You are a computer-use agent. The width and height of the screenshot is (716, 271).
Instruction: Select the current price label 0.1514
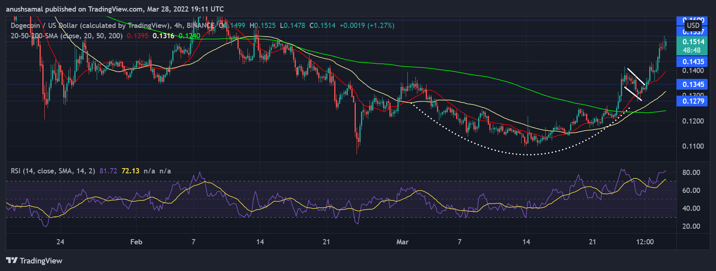(693, 42)
